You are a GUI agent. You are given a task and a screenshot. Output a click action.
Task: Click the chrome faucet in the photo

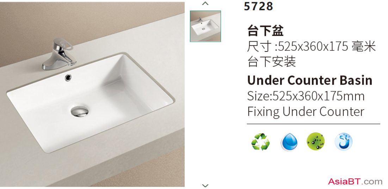(60, 54)
